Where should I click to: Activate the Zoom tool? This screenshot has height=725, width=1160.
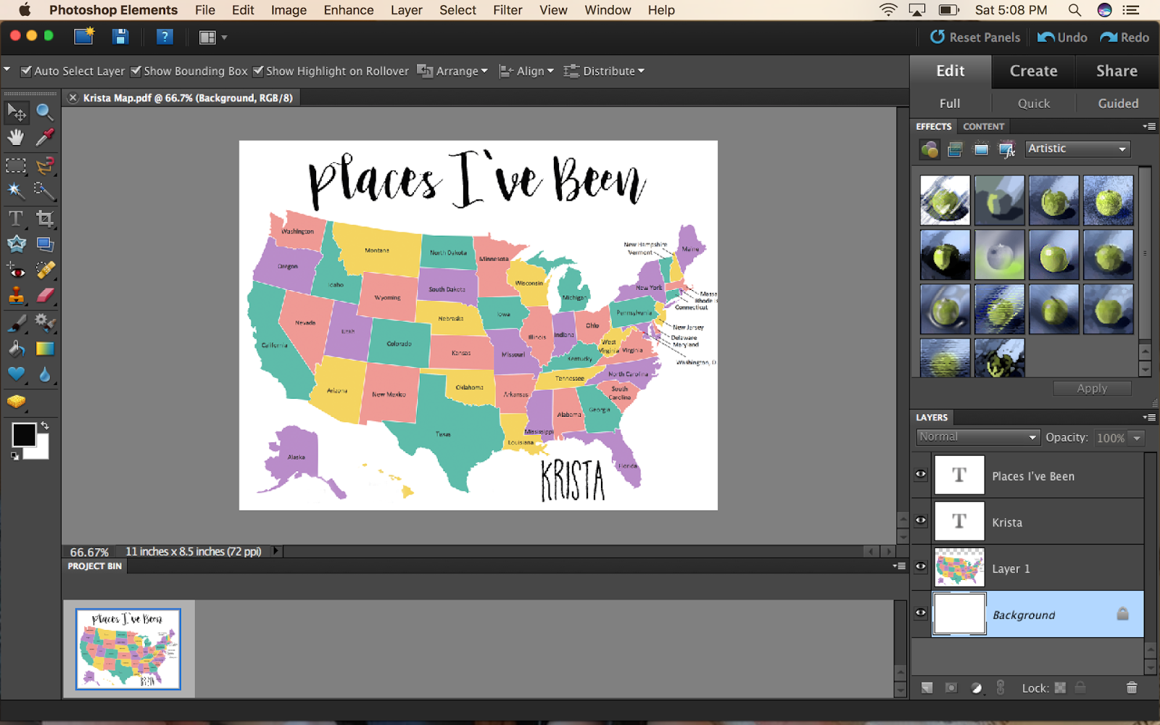(x=45, y=114)
